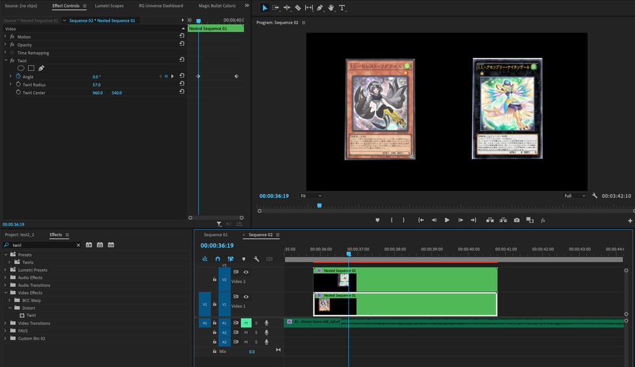Expand the Motion effect
The width and height of the screenshot is (635, 367).
click(5, 37)
